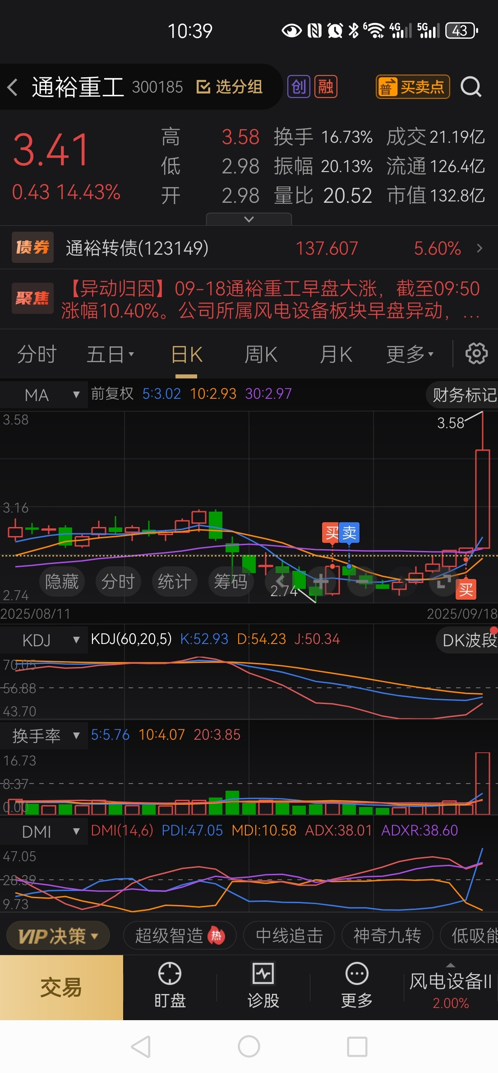Viewport: 498px width, 1073px height.
Task: Select the 神奇九转 strategy chip
Action: 387,936
